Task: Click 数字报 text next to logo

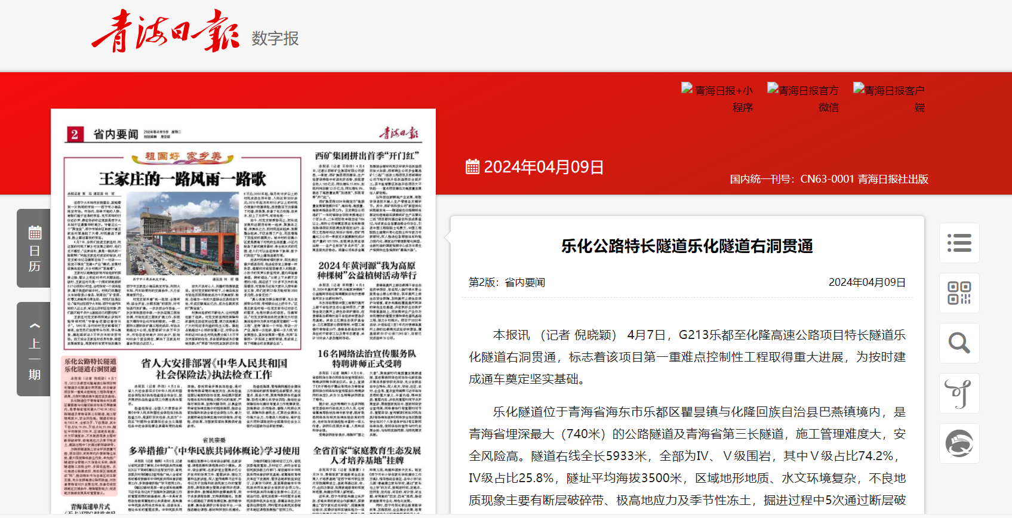Action: coord(275,38)
